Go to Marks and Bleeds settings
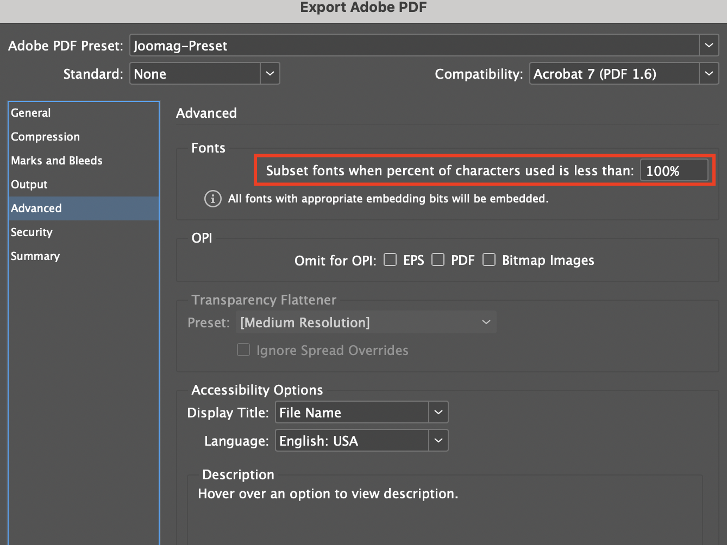Screen dimensions: 727x545 pyautogui.click(x=57, y=161)
